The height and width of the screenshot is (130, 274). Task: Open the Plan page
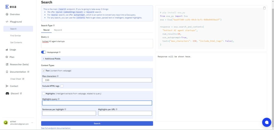(x=12, y=57)
